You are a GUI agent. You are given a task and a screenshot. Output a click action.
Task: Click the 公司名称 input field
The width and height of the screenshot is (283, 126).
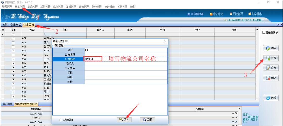(125, 59)
